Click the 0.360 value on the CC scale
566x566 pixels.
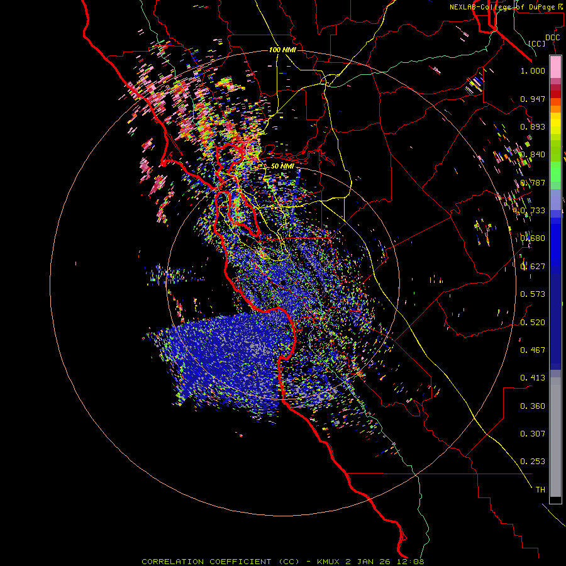pyautogui.click(x=533, y=406)
